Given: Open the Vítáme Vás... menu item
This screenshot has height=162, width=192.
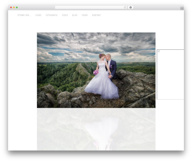Looking at the screenshot, I should (x=24, y=15).
